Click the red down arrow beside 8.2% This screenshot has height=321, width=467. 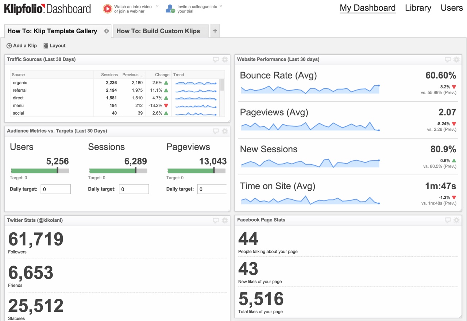point(454,87)
